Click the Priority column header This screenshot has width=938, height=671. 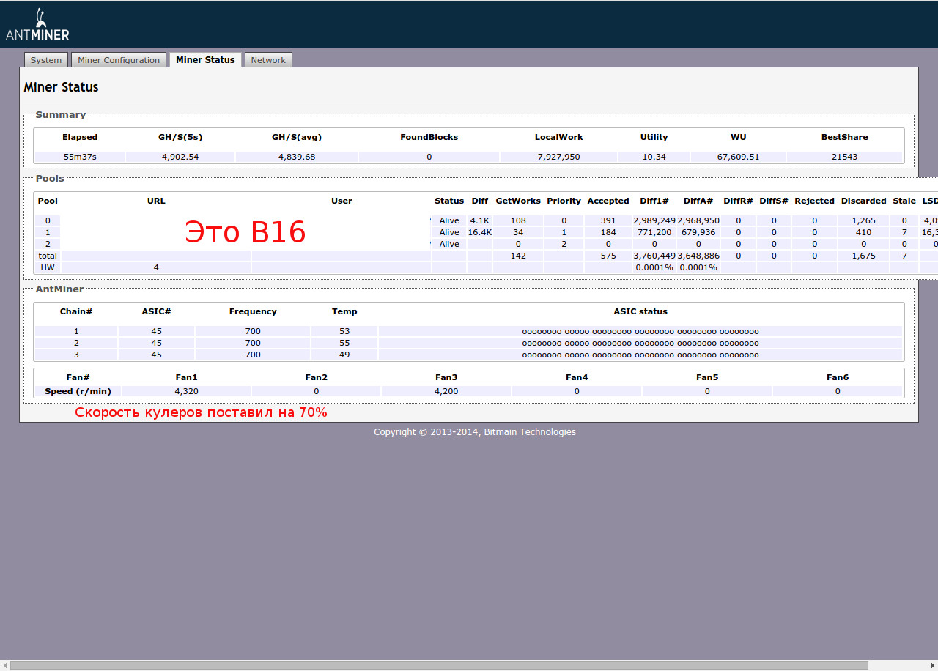click(564, 201)
